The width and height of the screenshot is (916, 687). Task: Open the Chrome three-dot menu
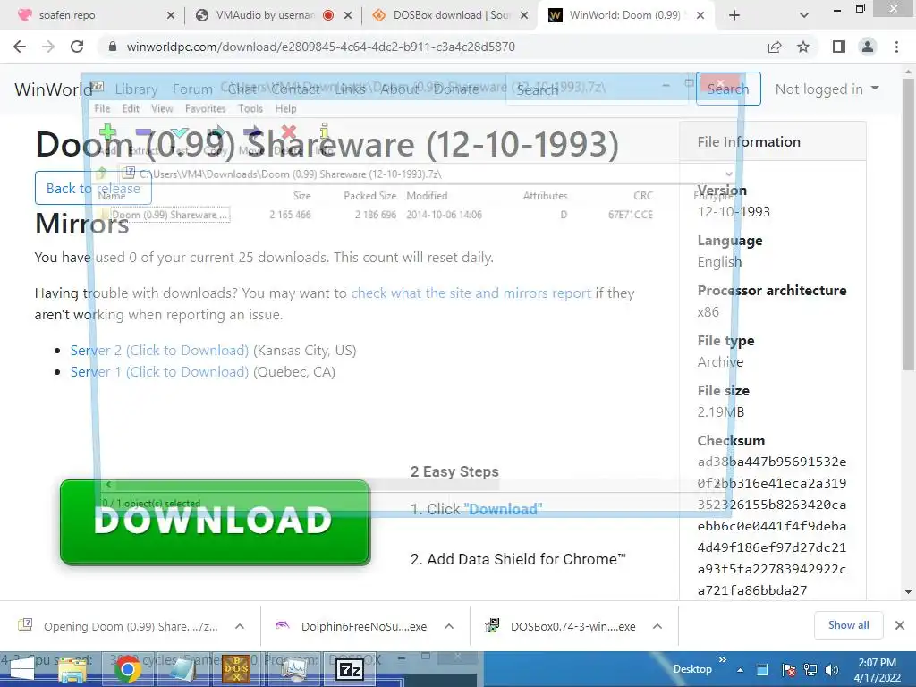pos(896,47)
